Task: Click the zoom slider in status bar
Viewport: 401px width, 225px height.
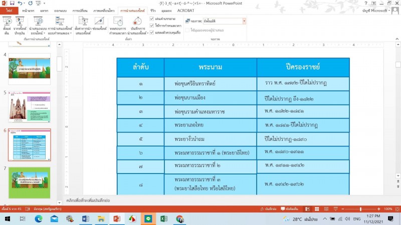Action: coord(361,208)
